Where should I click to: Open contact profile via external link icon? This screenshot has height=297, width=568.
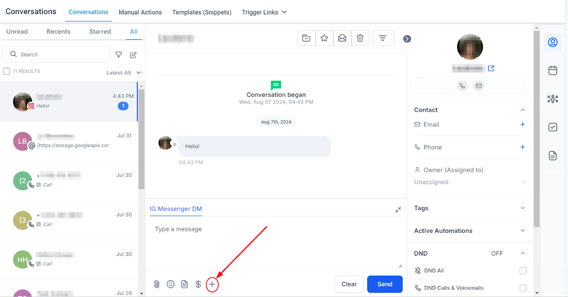point(491,68)
